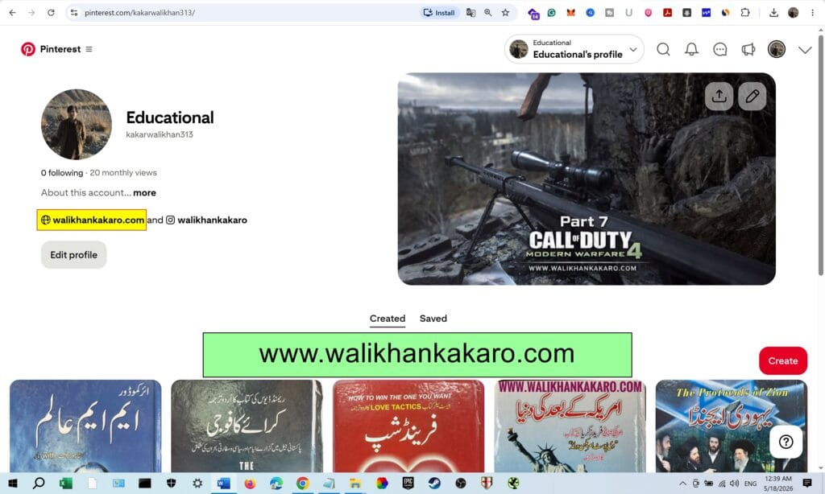This screenshot has width=825, height=494.
Task: Click the pencil edit icon on cover
Action: (752, 97)
